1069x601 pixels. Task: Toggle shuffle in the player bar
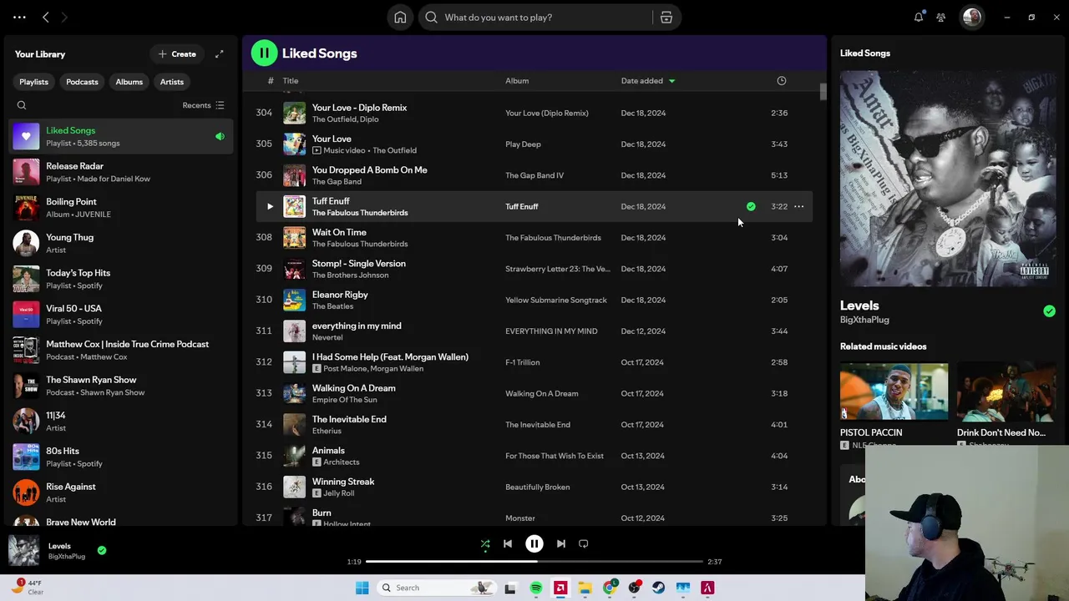[x=485, y=544]
